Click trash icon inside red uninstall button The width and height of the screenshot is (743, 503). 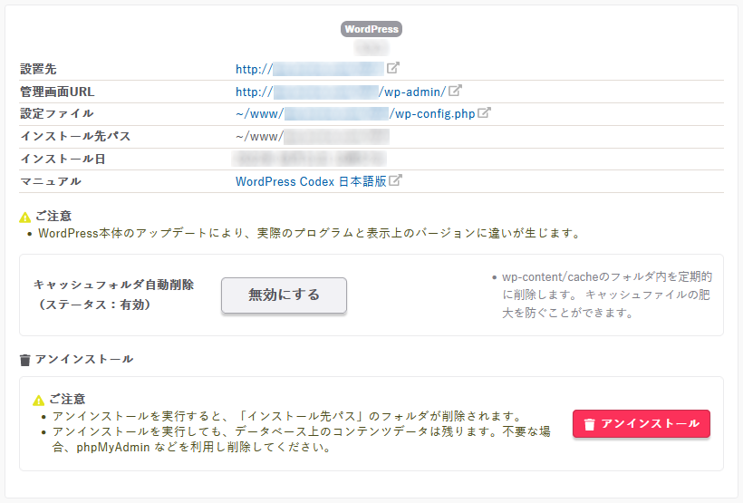tap(589, 424)
